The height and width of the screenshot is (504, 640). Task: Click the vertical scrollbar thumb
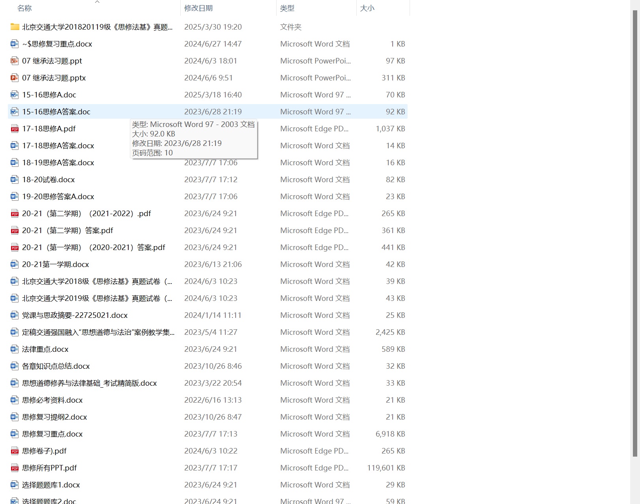(x=635, y=233)
